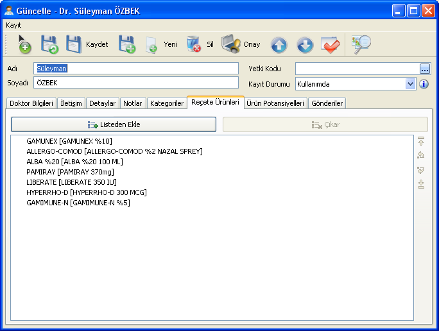Click the Kaydet save button
The image size is (439, 331).
click(x=87, y=44)
